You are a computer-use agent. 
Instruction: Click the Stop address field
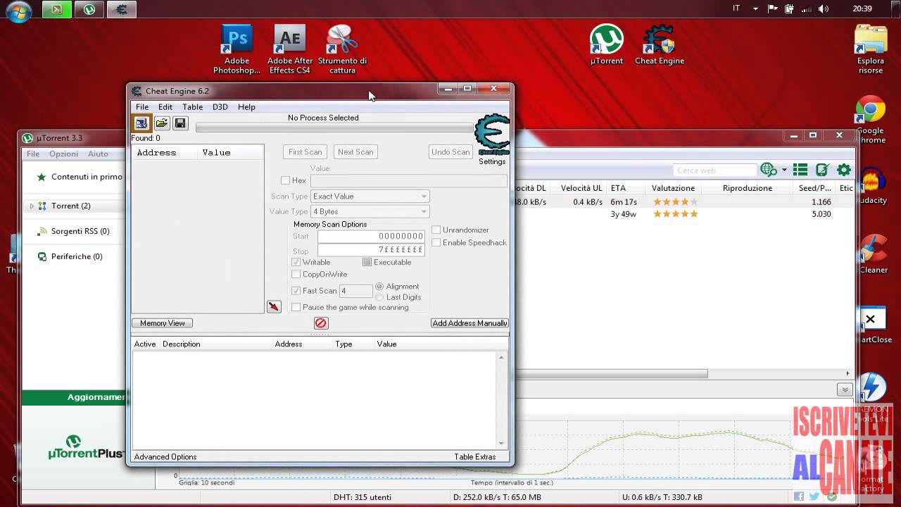(371, 249)
